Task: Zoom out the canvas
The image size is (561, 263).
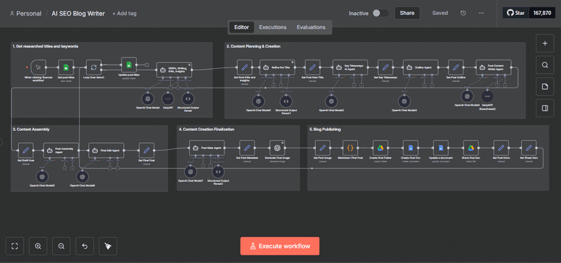Action: [61, 246]
